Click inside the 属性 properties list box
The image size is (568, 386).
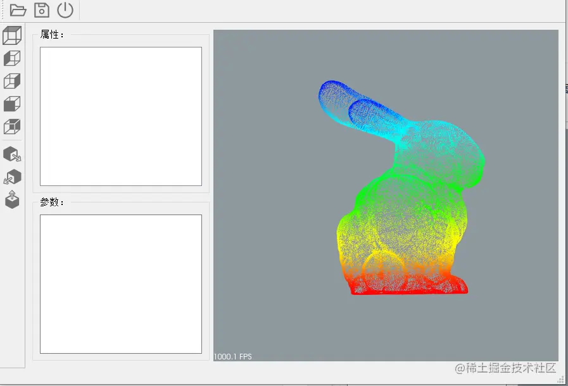(120, 116)
